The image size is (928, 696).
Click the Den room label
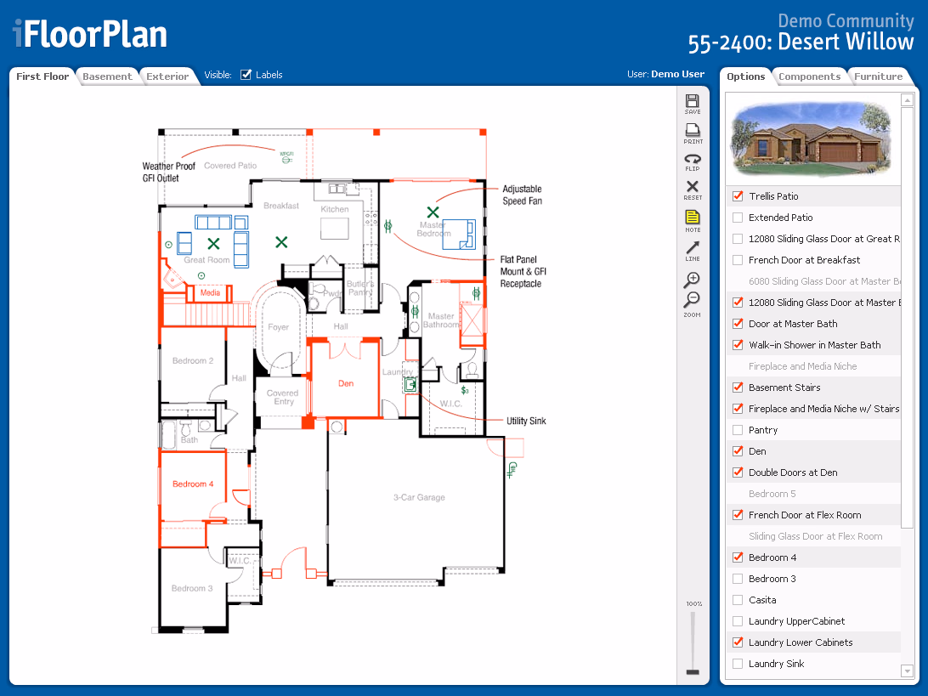pyautogui.click(x=346, y=383)
